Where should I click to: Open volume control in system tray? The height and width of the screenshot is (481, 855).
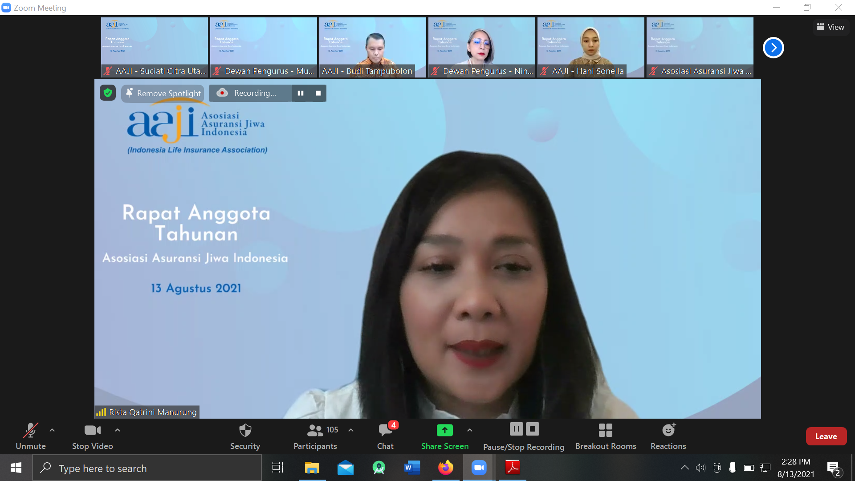700,468
